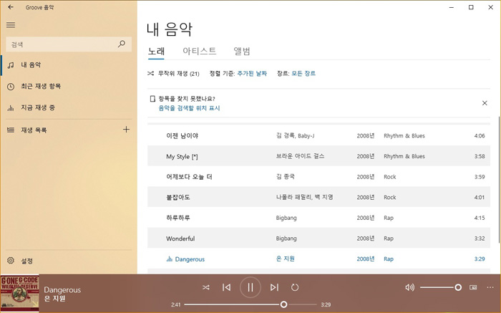Click artist 김 경록, Baby-J
This screenshot has height=313, width=501.
tap(295, 135)
